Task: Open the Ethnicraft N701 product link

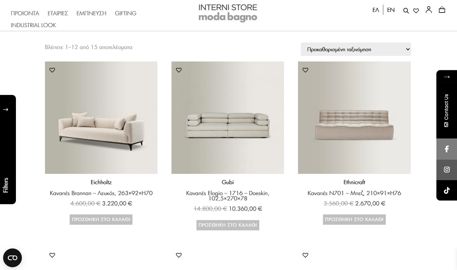Action: coord(354,193)
